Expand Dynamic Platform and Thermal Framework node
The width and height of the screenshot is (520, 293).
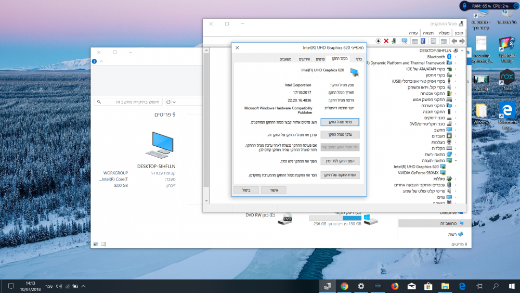tap(456, 63)
